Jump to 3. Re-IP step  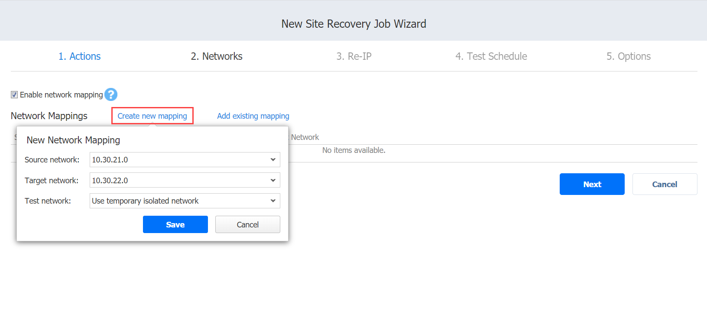pos(354,56)
